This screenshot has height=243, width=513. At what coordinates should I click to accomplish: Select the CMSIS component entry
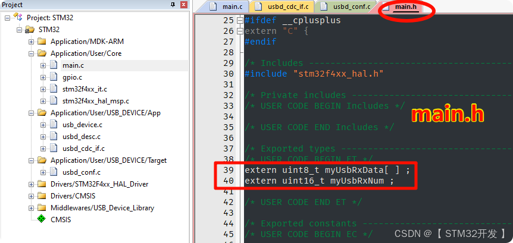click(61, 219)
